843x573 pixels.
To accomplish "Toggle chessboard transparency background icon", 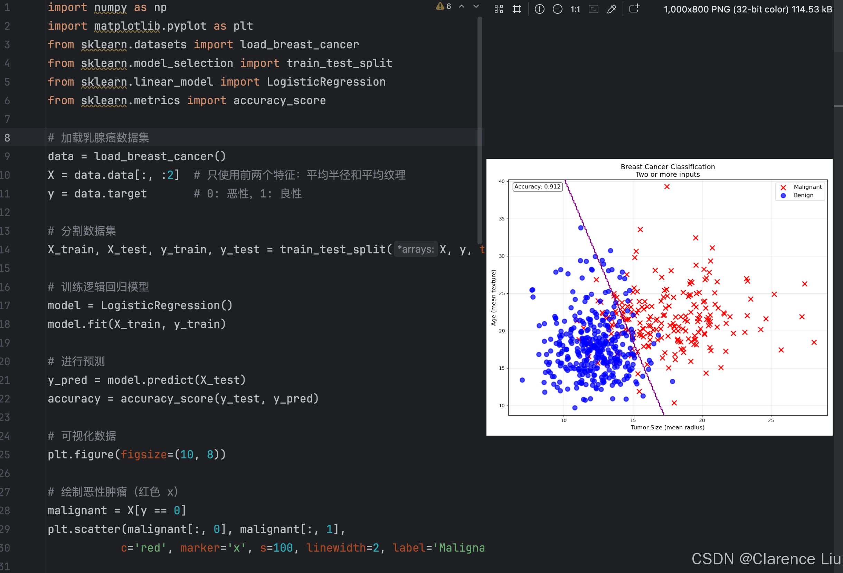I will pyautogui.click(x=499, y=9).
